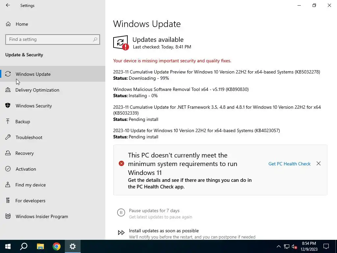The width and height of the screenshot is (337, 253).
Task: Click the missing security fixes warning text
Action: 172,61
